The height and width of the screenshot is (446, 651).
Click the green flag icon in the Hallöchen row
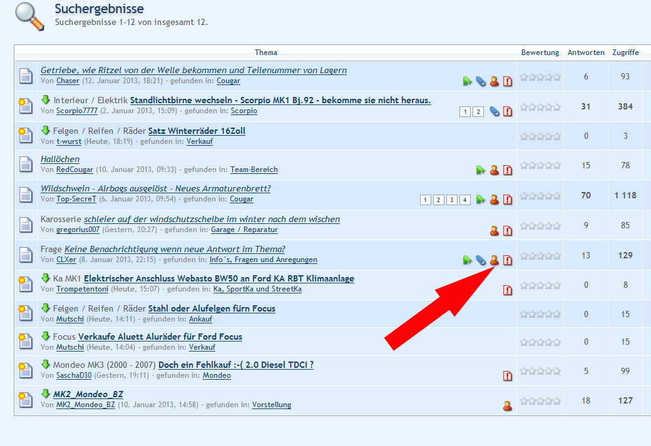coord(481,170)
